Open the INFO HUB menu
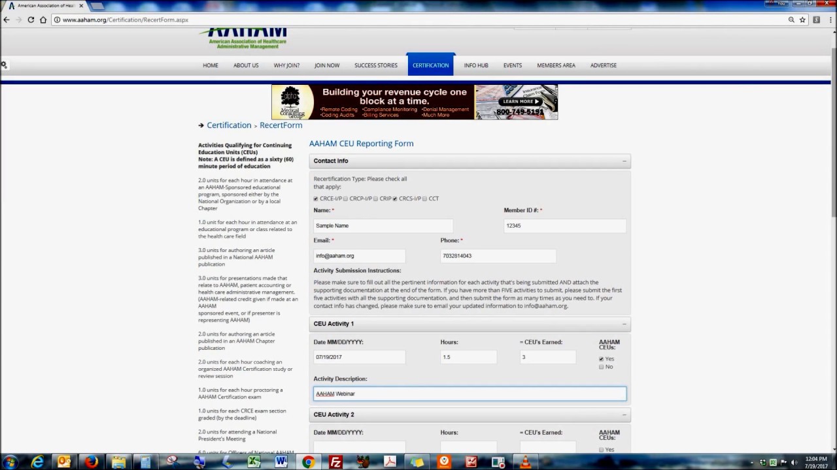 [x=476, y=65]
